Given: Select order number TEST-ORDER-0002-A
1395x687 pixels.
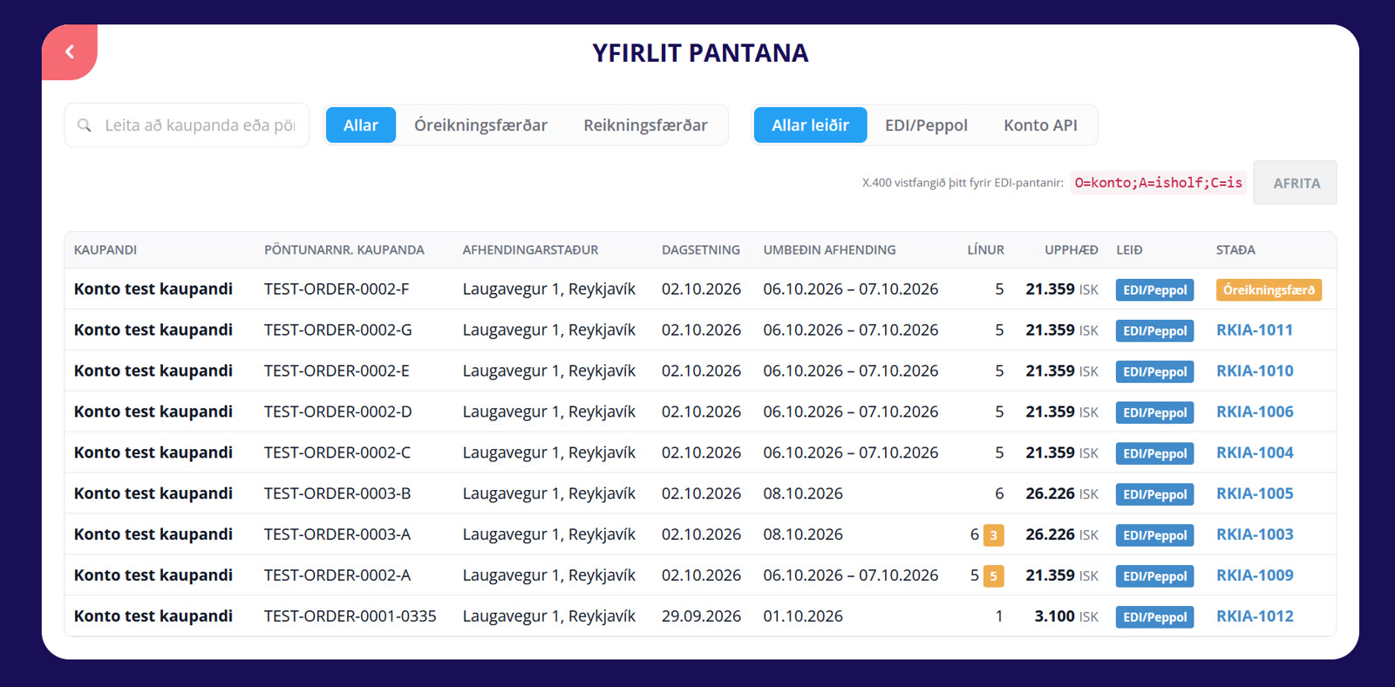Looking at the screenshot, I should coord(337,576).
